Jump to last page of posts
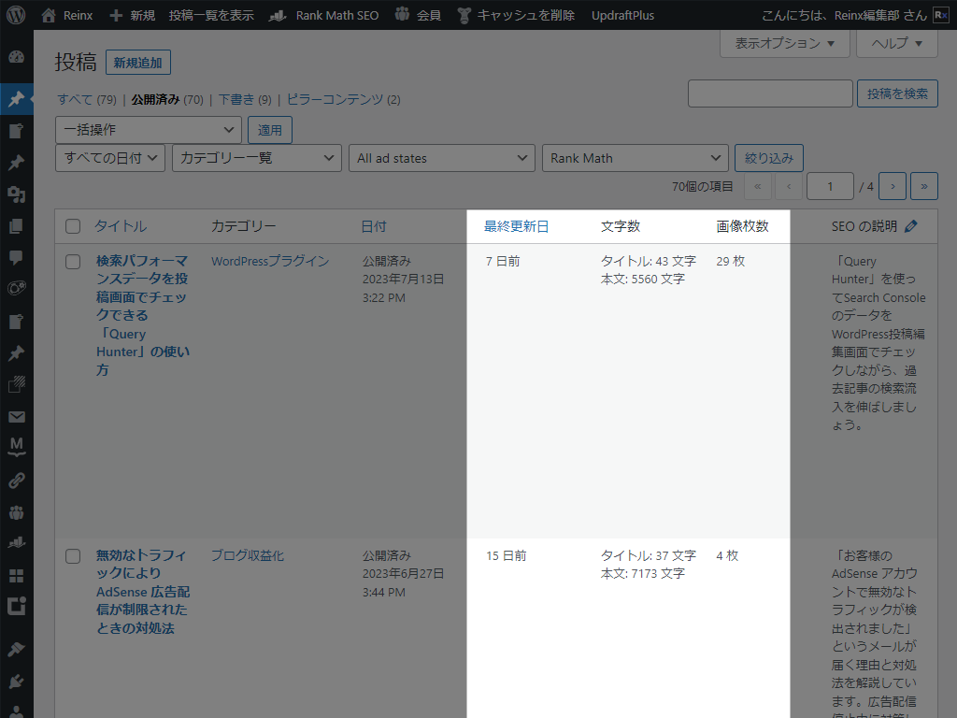This screenshot has width=957, height=718. click(924, 186)
